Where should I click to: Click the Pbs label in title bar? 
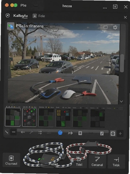coord(23,5)
